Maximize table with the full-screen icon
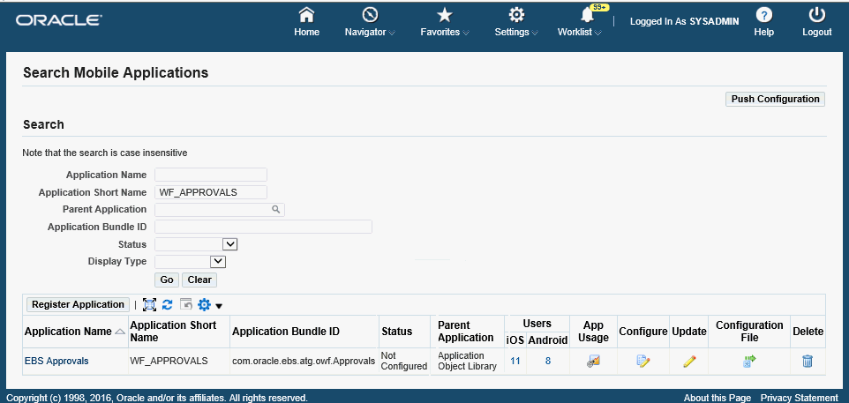Image resolution: width=849 pixels, height=403 pixels. tap(149, 305)
